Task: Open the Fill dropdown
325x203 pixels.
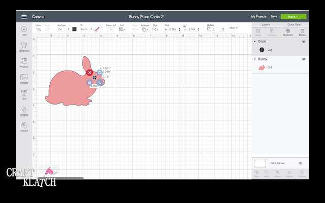Action: click(x=86, y=29)
